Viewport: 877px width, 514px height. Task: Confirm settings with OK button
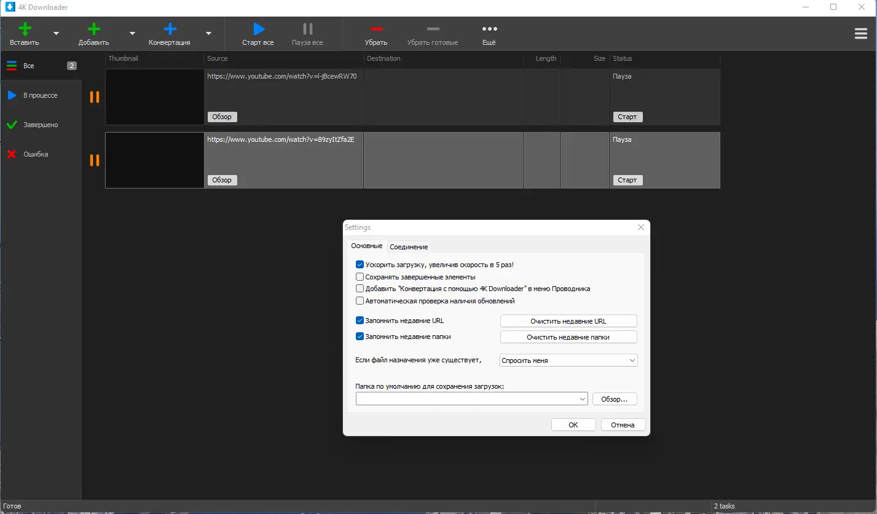[573, 425]
